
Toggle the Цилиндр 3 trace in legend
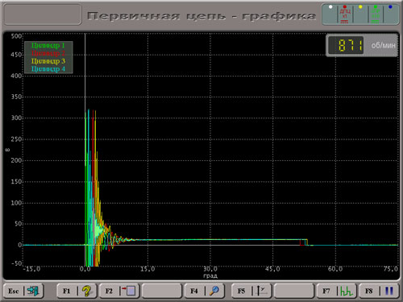[x=48, y=61]
